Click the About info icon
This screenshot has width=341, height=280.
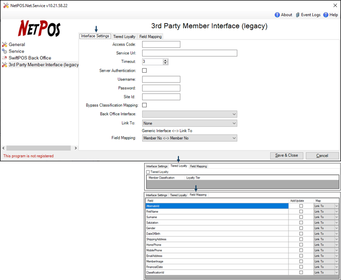coord(277,15)
